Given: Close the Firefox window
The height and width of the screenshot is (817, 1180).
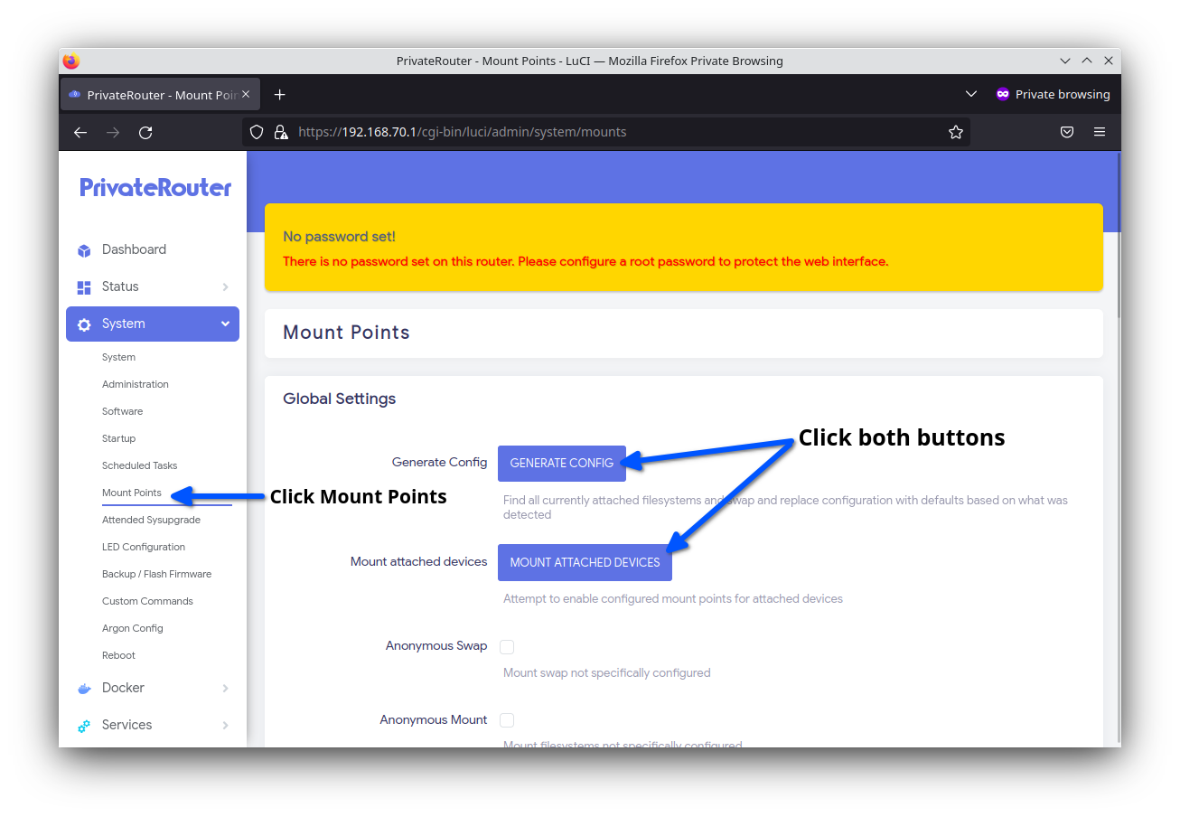Looking at the screenshot, I should pos(1108,61).
